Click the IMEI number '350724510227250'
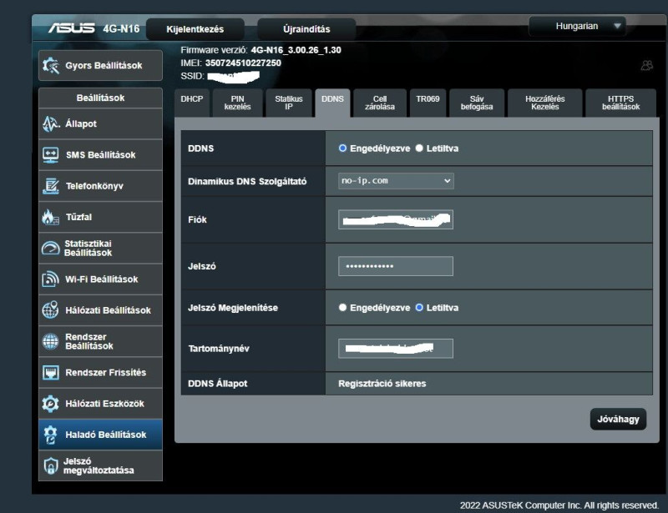668x513 pixels. click(x=243, y=63)
